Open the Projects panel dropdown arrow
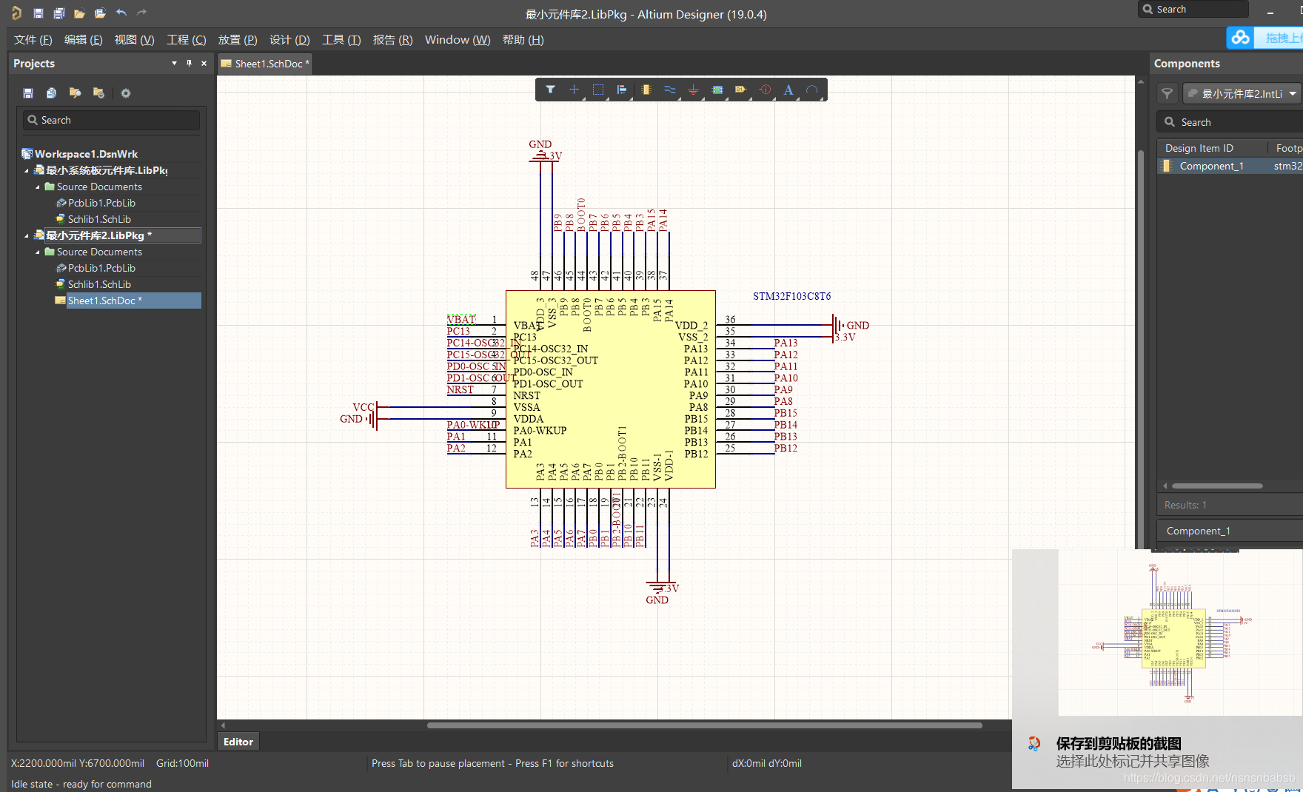Viewport: 1303px width, 792px height. point(174,64)
